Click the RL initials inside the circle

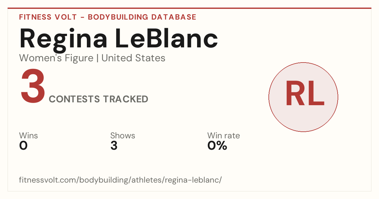pos(305,94)
